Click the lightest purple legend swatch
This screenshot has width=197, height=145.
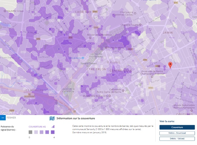[x=36, y=132]
